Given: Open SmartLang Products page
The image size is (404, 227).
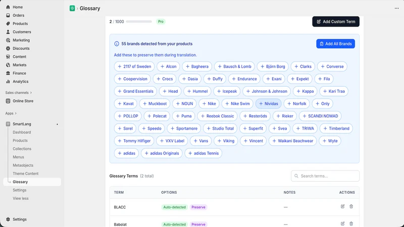Looking at the screenshot, I should 20,141.
